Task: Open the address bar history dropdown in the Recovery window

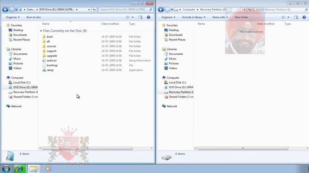Action: 245,10
